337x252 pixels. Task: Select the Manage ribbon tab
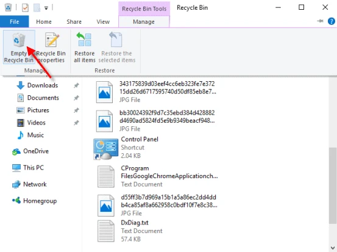[144, 22]
